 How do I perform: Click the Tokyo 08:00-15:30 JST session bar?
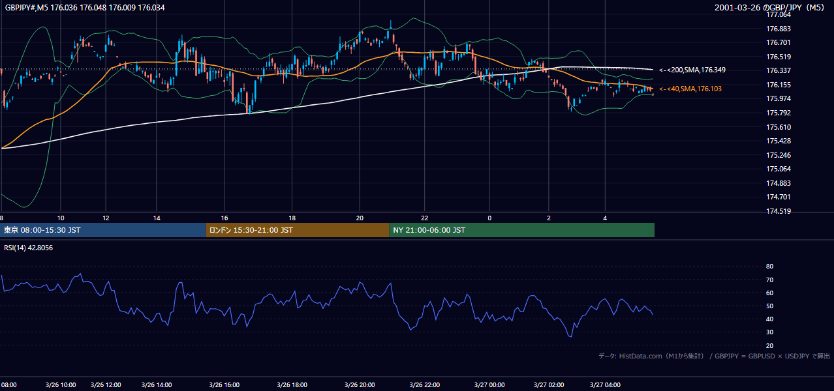coord(103,230)
